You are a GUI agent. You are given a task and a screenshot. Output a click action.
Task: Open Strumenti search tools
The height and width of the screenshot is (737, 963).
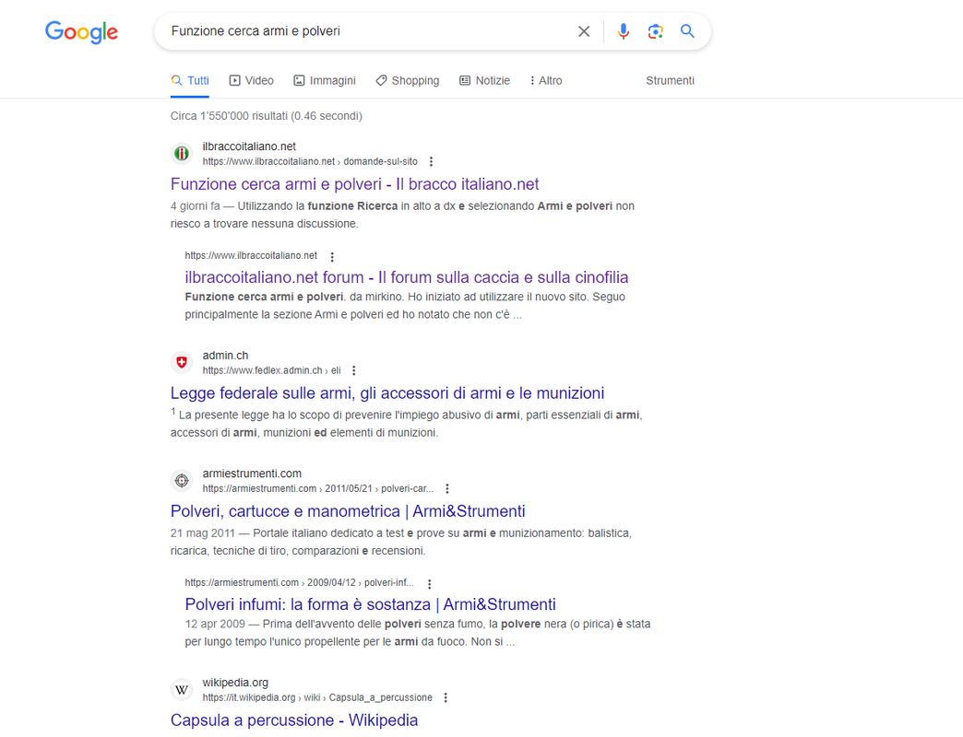[x=670, y=80]
